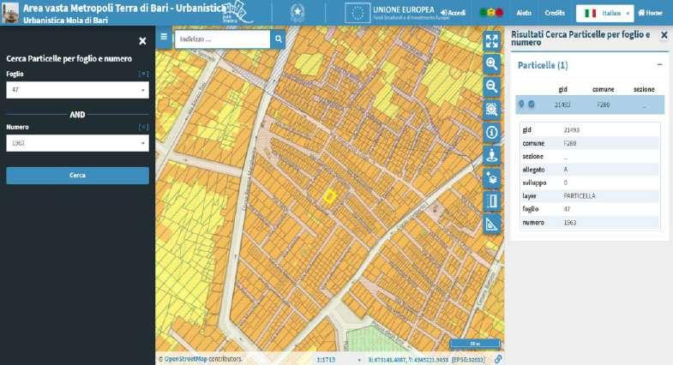Click the address search magnifier icon
The width and height of the screenshot is (673, 365).
tap(279, 39)
